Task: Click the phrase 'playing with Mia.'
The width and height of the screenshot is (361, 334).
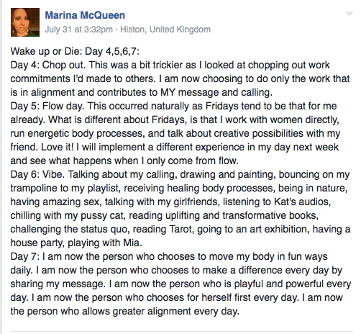Action: coord(105,243)
